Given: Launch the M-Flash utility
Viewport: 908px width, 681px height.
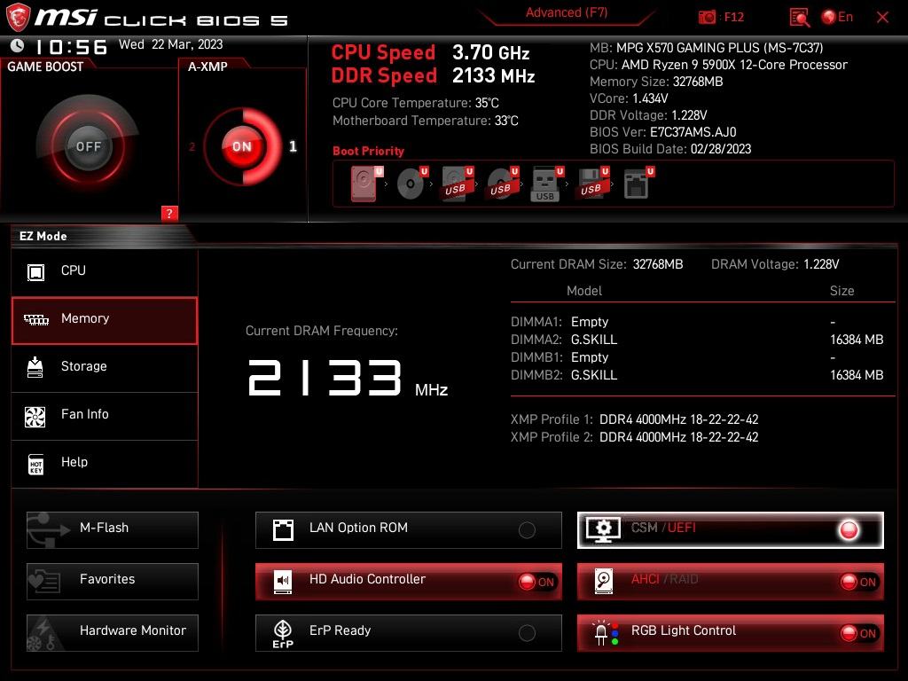Looking at the screenshot, I should [x=113, y=530].
